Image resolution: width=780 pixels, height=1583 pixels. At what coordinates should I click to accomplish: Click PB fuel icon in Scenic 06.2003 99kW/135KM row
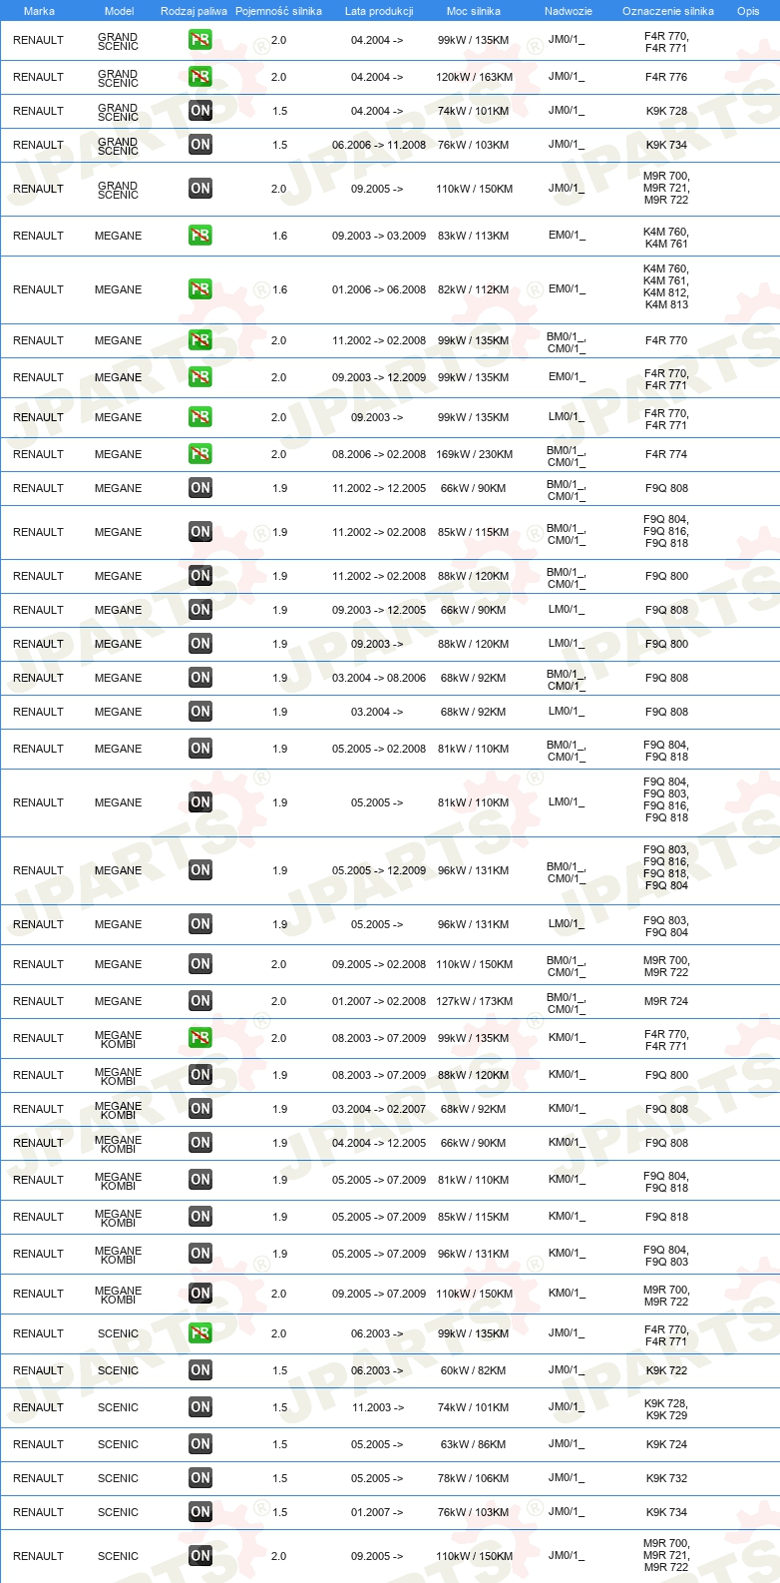199,1333
